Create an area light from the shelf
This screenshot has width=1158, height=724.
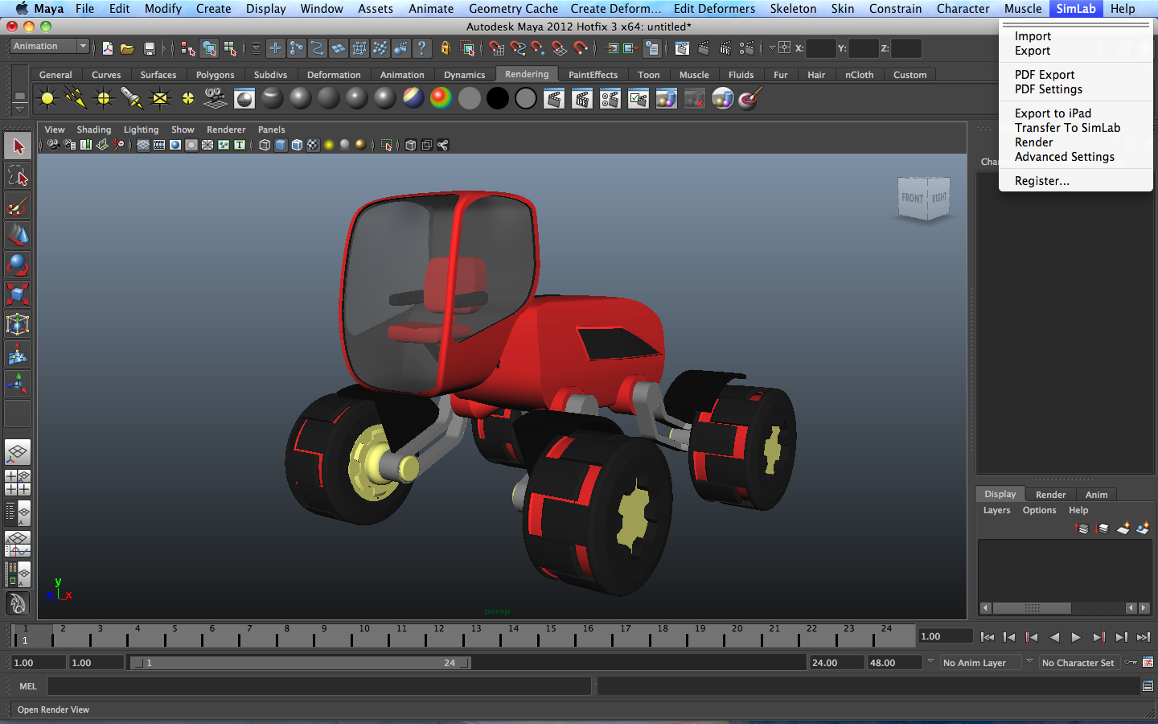(x=160, y=99)
